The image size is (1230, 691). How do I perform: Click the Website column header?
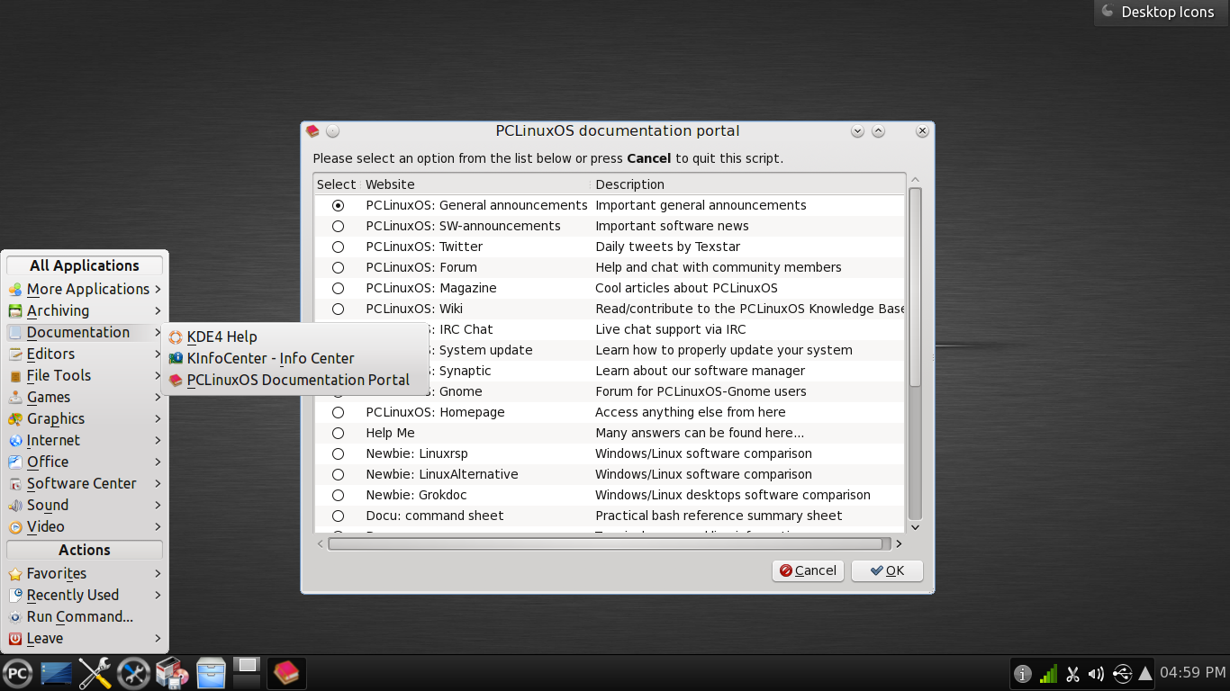tap(475, 184)
